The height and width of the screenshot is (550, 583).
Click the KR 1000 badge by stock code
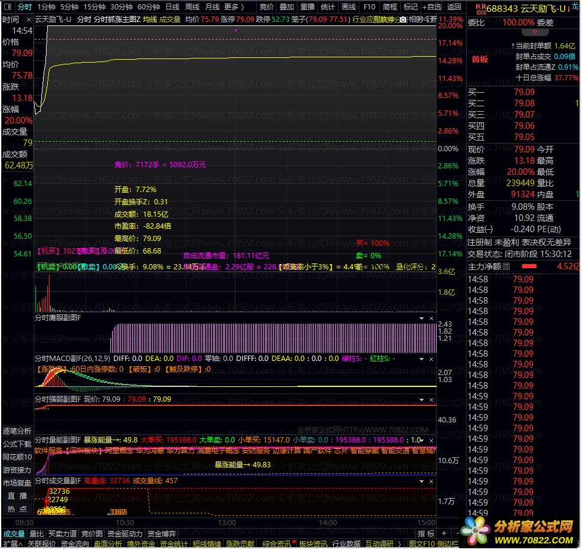tap(482, 9)
